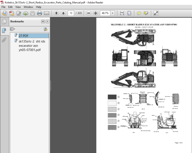
Task: Zoom out with the minus button
Action: click(x=89, y=13)
